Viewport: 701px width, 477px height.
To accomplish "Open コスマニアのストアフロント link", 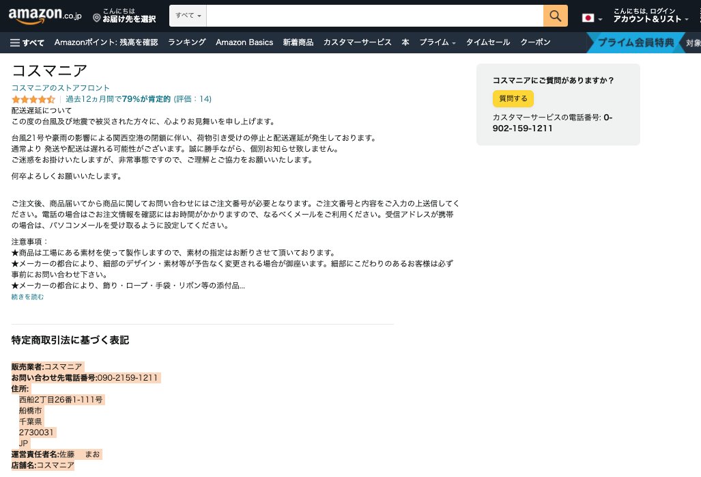I will coord(60,87).
